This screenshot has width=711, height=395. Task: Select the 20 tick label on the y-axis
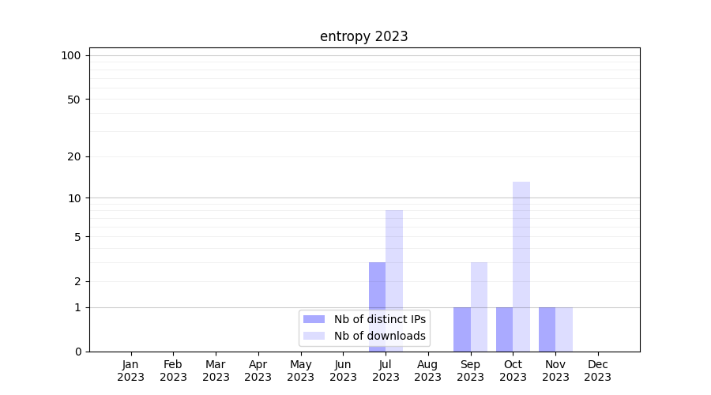pyautogui.click(x=74, y=156)
